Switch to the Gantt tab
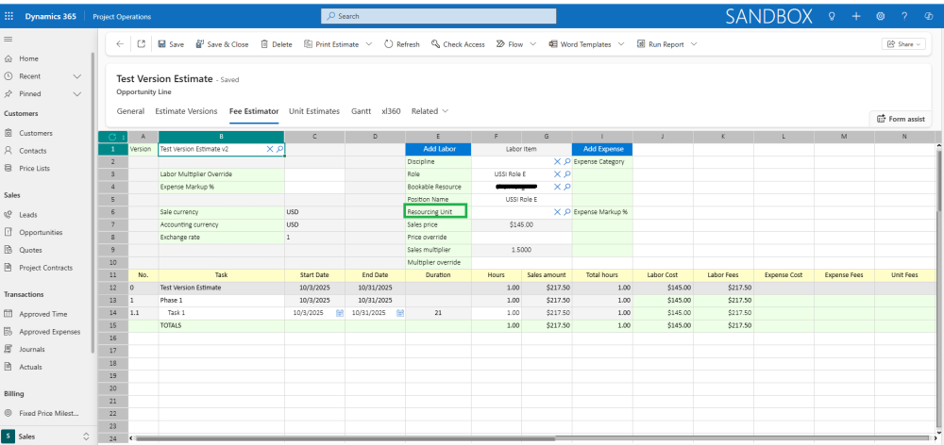The width and height of the screenshot is (944, 445). [x=361, y=111]
